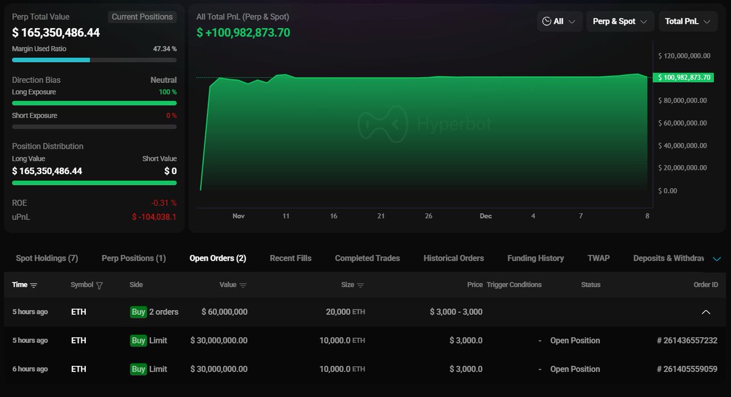Viewport: 731px width, 397px height.
Task: Click the Value column sort icon
Action: click(x=243, y=285)
